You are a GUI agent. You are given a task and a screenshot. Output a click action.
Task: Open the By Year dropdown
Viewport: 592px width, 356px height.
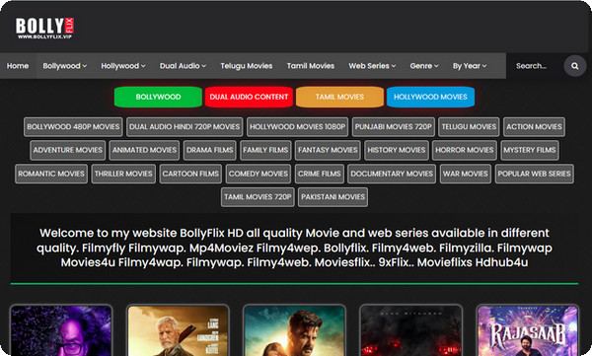470,66
